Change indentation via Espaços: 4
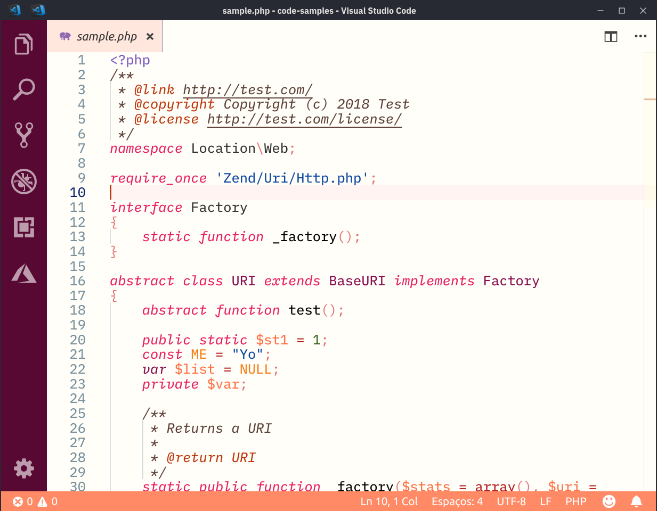 [457, 501]
